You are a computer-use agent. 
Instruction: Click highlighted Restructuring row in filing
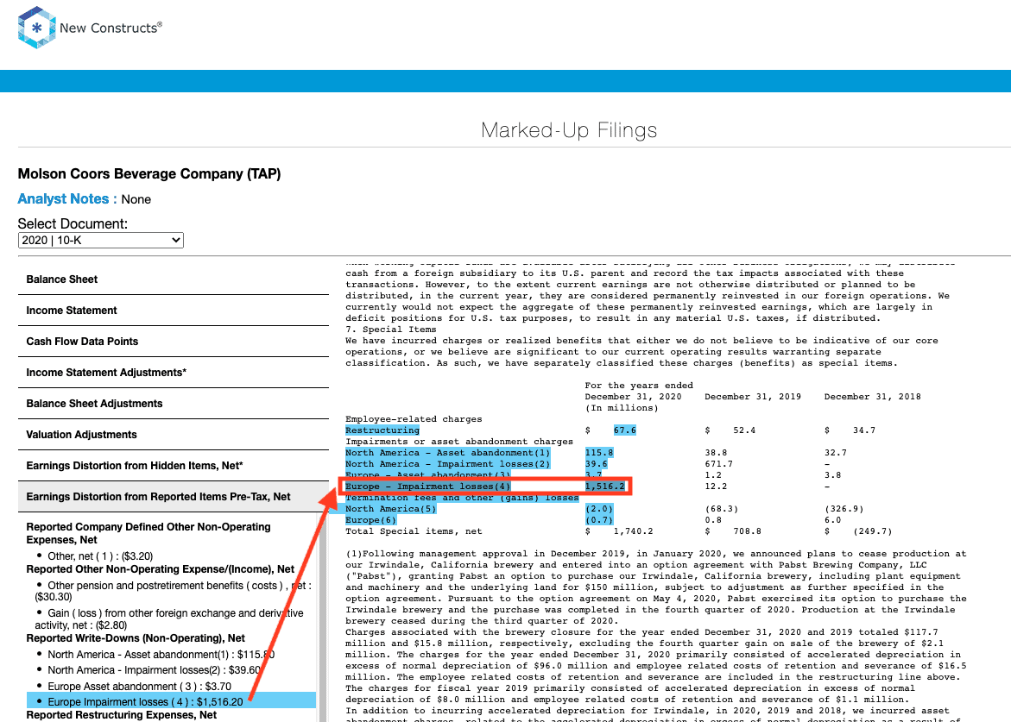click(382, 430)
